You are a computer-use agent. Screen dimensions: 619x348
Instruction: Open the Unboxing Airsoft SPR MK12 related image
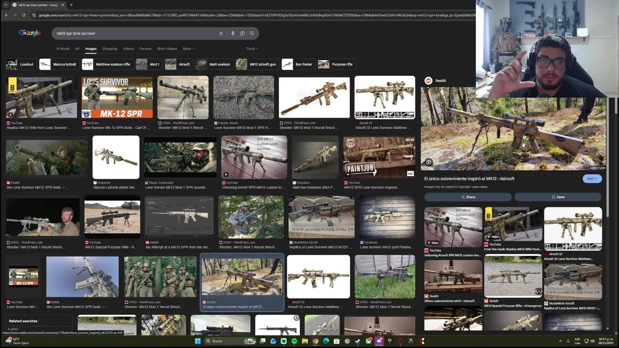453,227
